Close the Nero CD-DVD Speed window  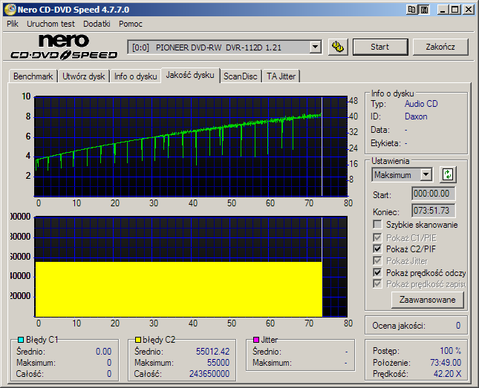(469, 10)
